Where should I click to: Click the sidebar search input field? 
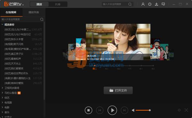[20, 19]
